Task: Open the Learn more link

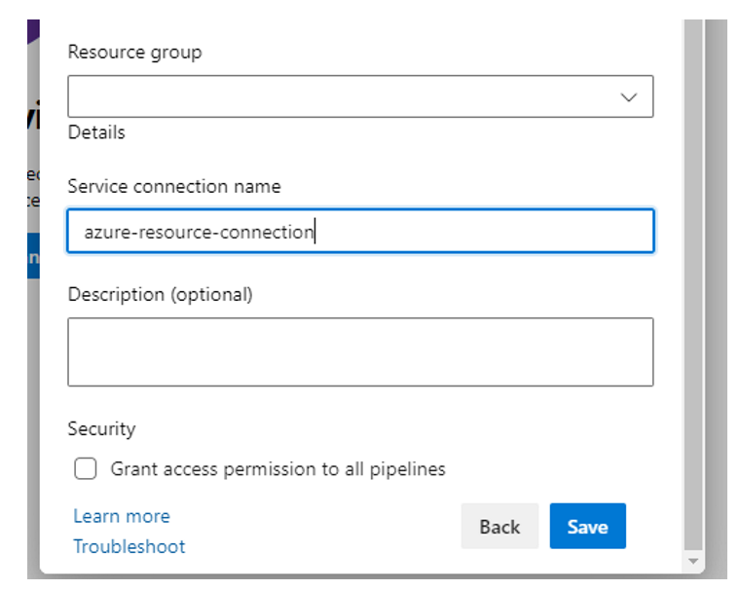Action: (x=122, y=516)
